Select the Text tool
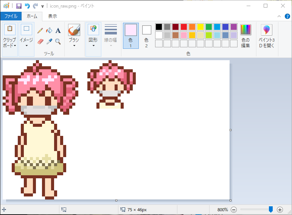The width and height of the screenshot is (292, 215). 58,30
